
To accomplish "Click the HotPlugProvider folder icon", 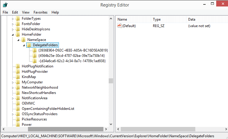I will tap(18, 72).
